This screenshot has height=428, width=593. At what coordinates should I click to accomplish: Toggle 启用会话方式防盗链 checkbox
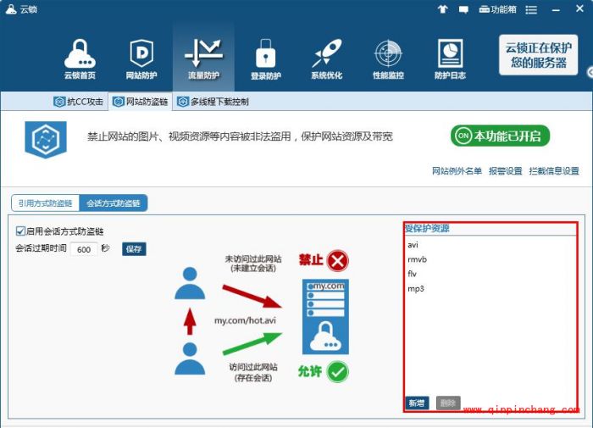pos(20,231)
